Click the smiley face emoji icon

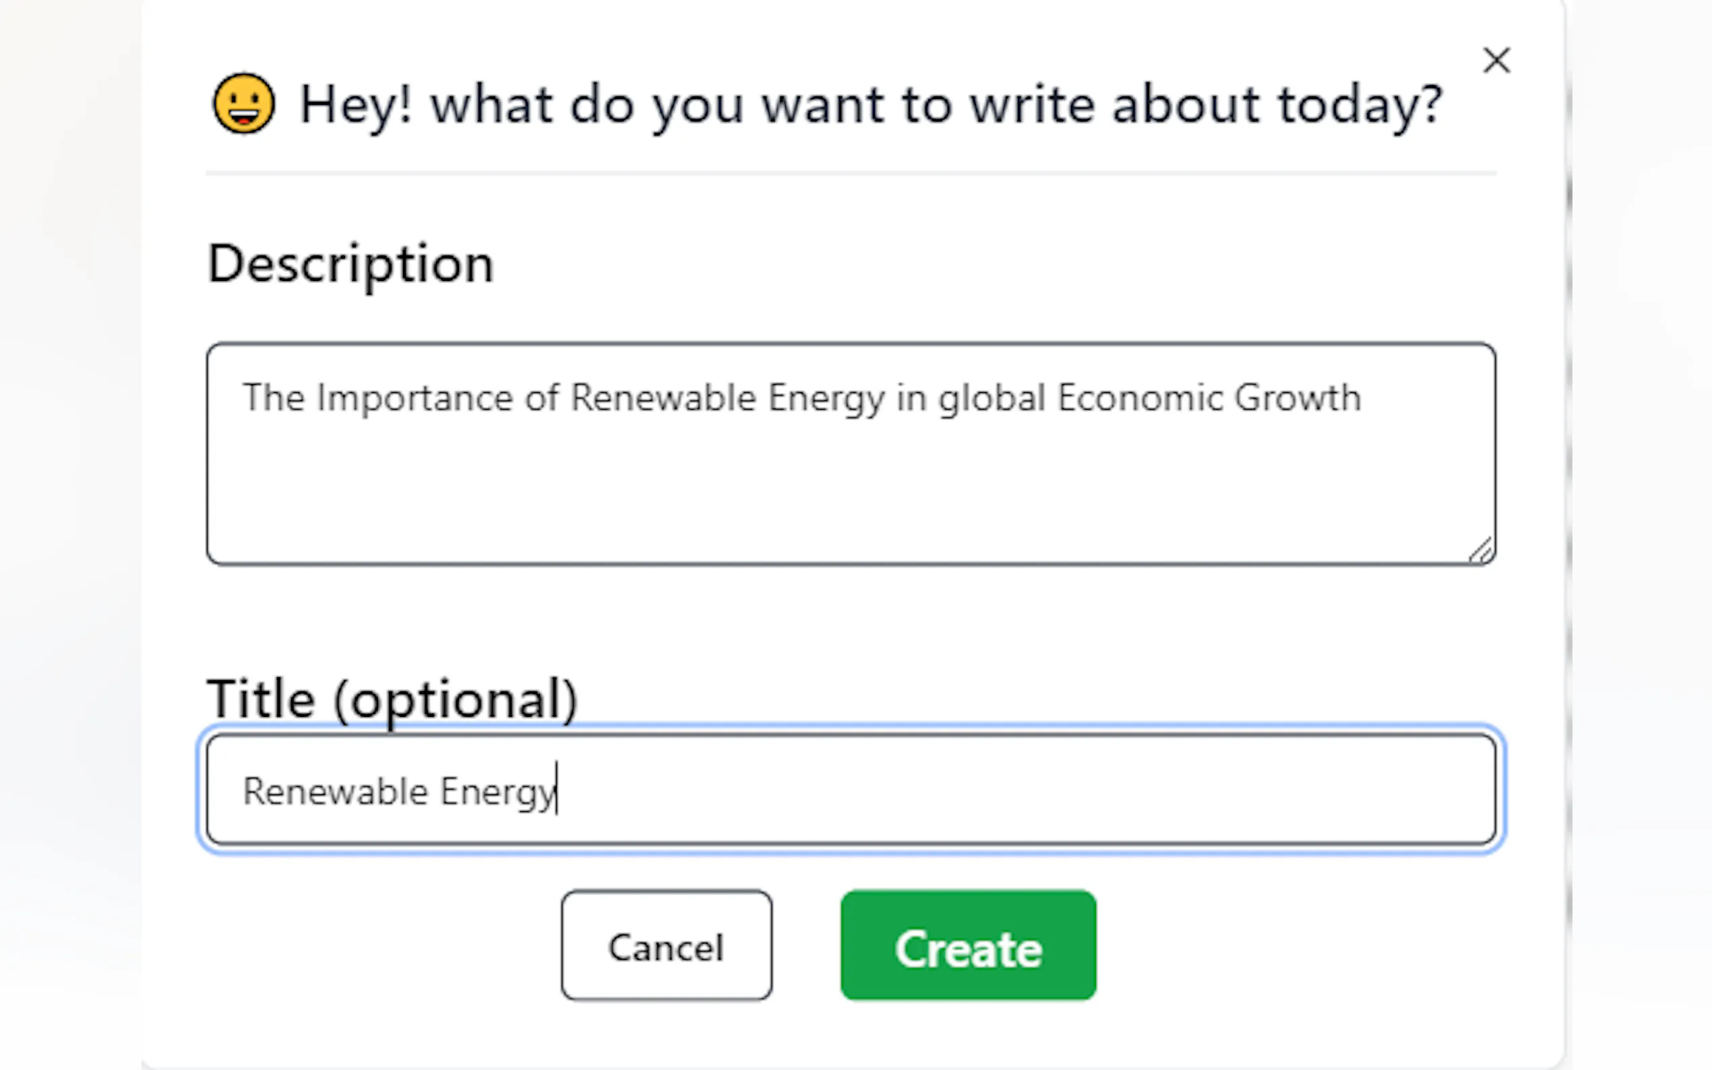(243, 104)
